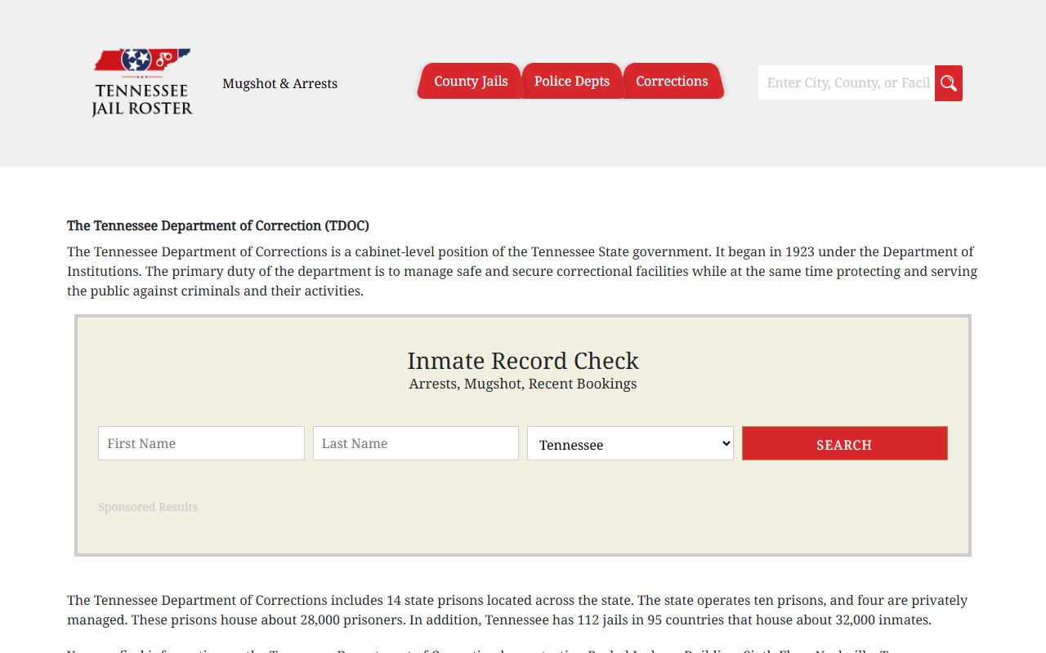
Task: Click into the Last Name field
Action: [x=415, y=443]
